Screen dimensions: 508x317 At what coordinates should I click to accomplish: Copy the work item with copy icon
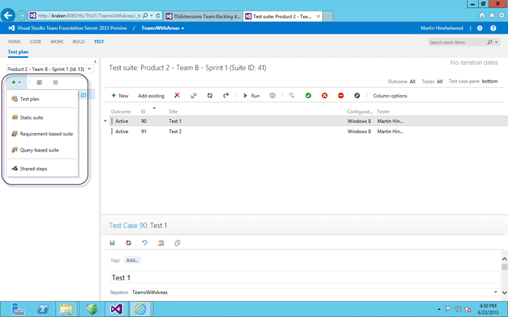click(177, 243)
